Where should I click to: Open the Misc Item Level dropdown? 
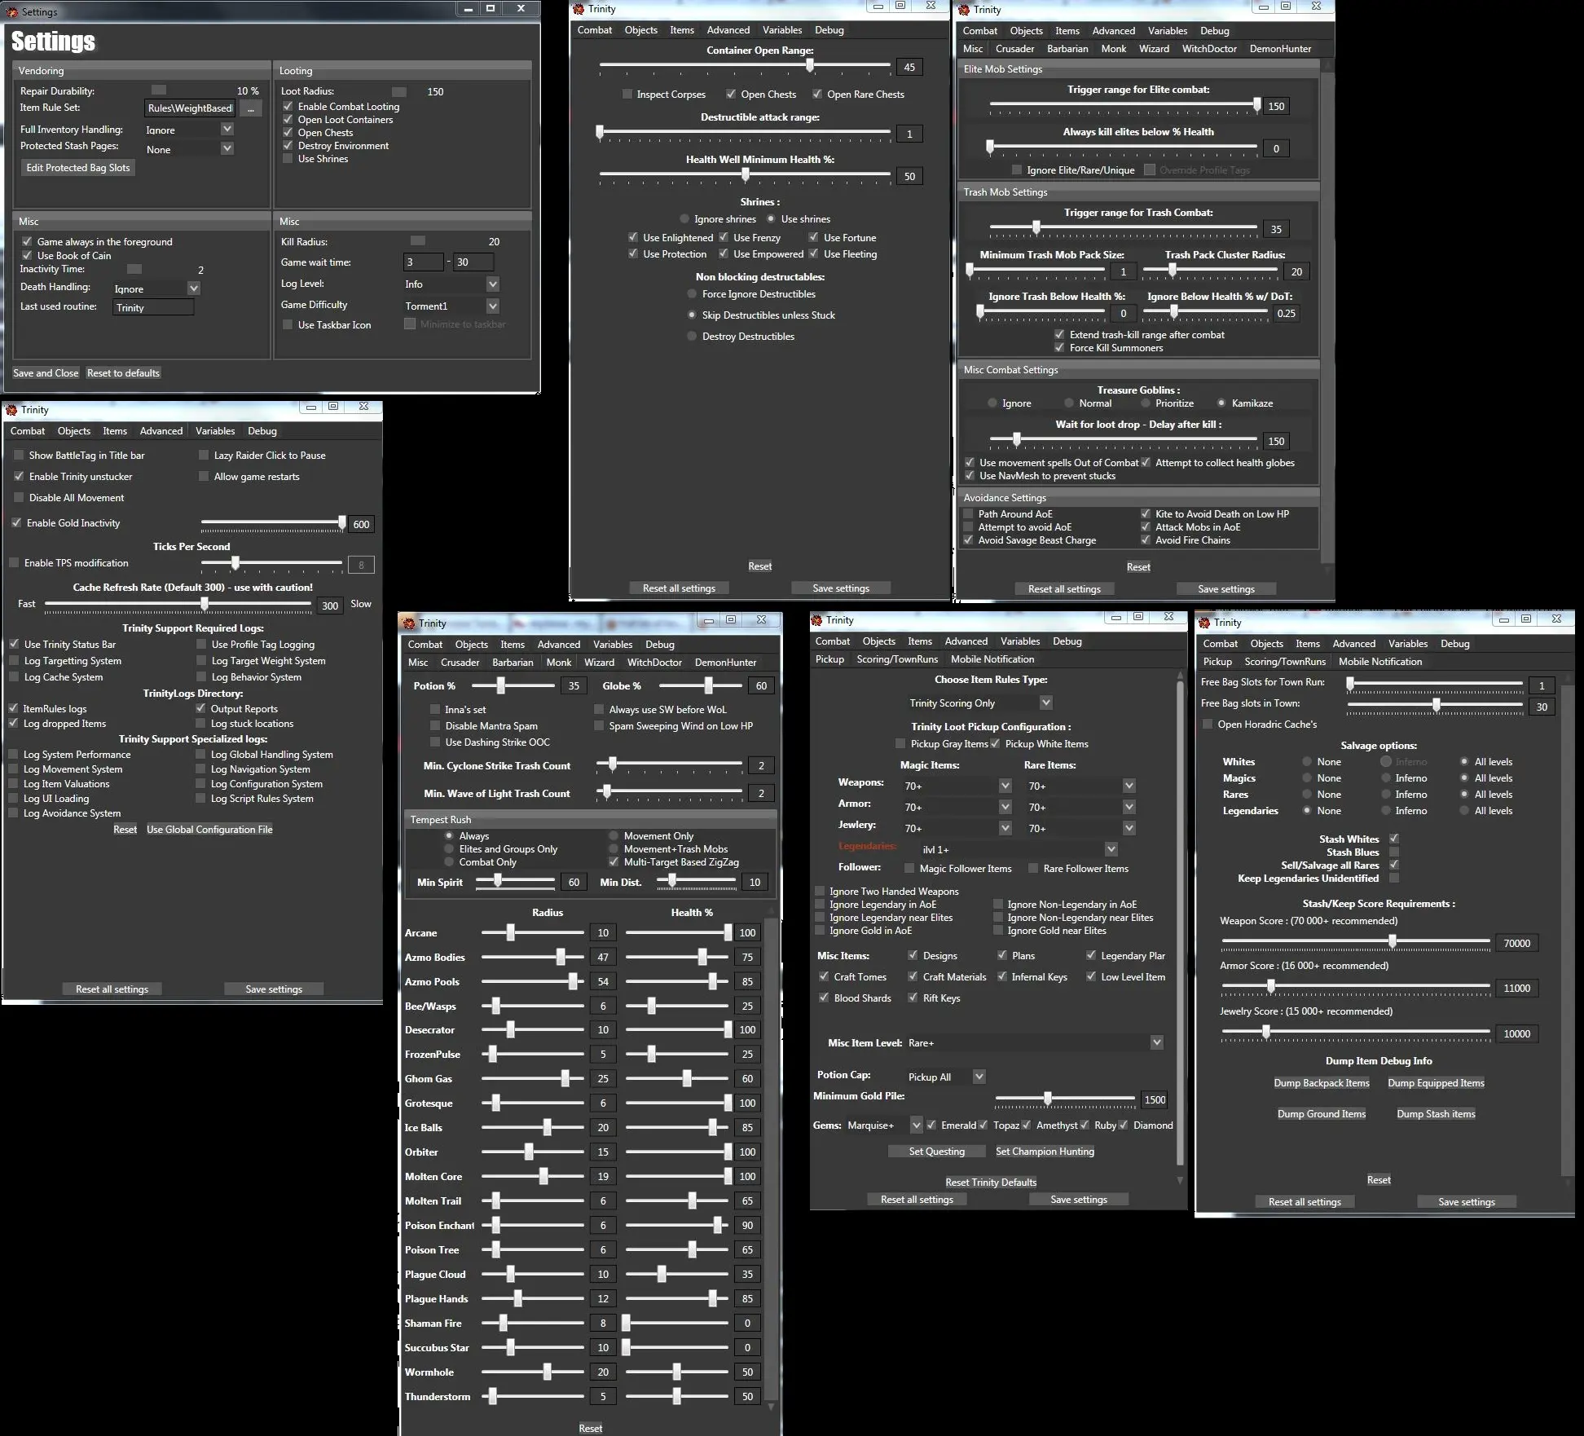point(1156,1043)
